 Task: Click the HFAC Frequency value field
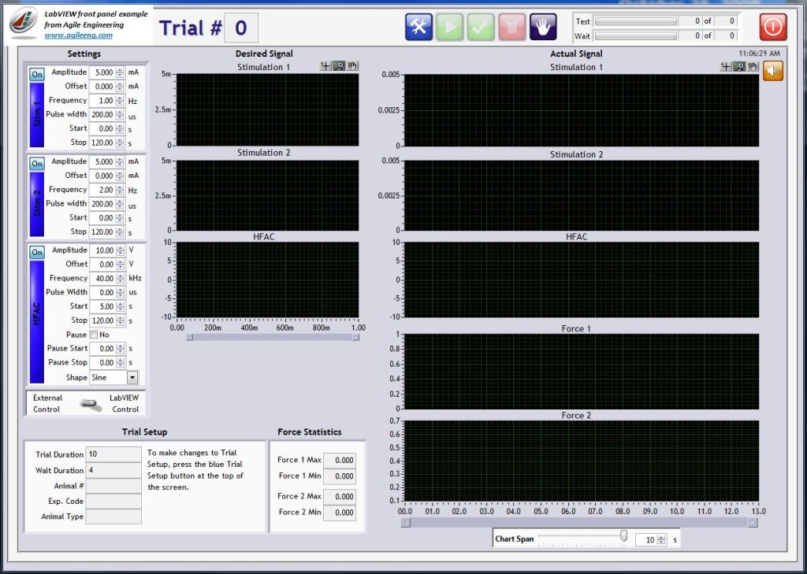pos(102,279)
